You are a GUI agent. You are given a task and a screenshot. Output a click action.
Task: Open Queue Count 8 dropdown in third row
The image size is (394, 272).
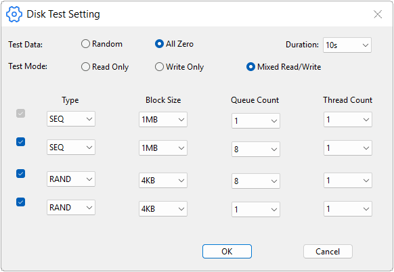coord(256,181)
